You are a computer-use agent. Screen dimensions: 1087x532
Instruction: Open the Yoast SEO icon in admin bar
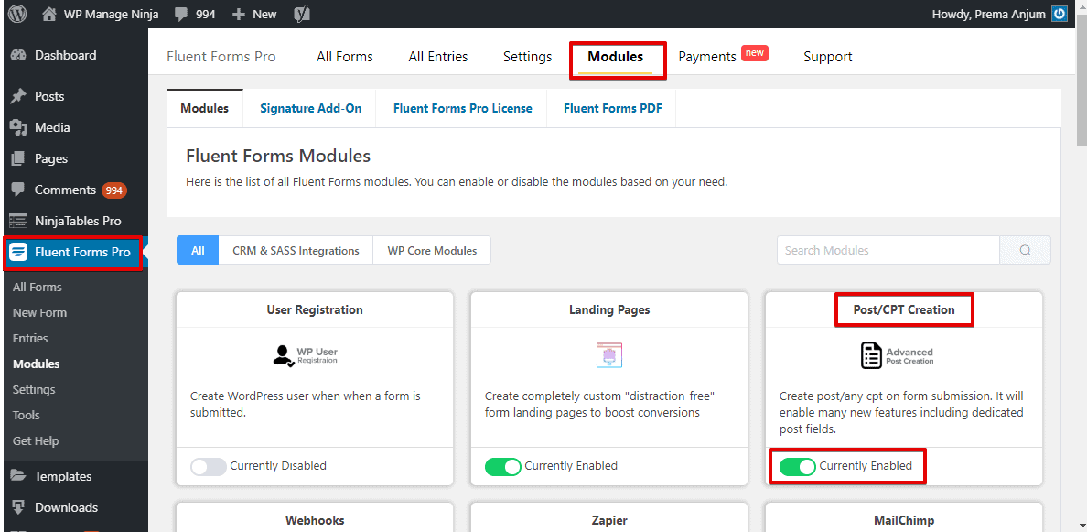302,14
